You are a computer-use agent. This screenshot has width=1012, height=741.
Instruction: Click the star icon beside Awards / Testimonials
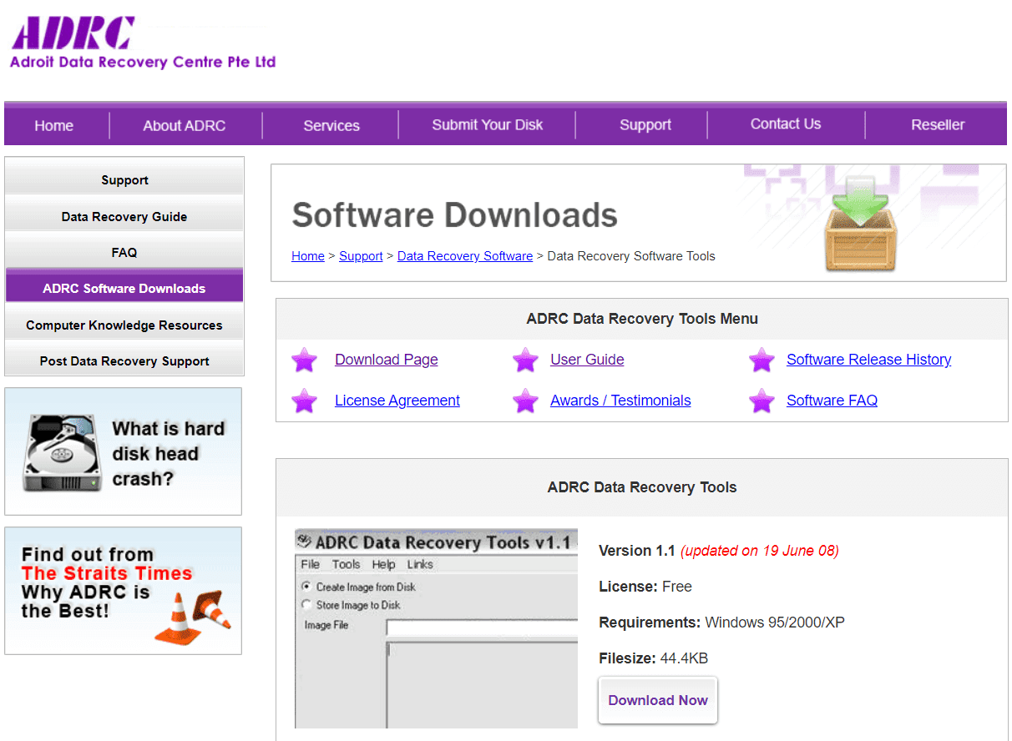pyautogui.click(x=525, y=401)
